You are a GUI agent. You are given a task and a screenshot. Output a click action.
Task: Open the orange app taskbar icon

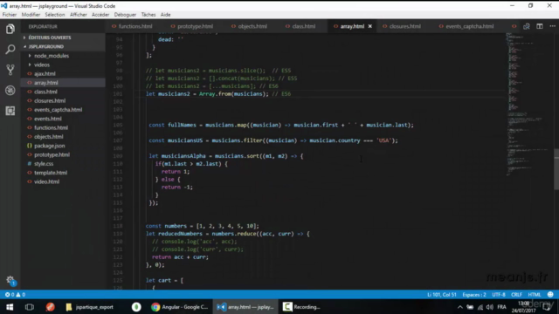point(51,307)
